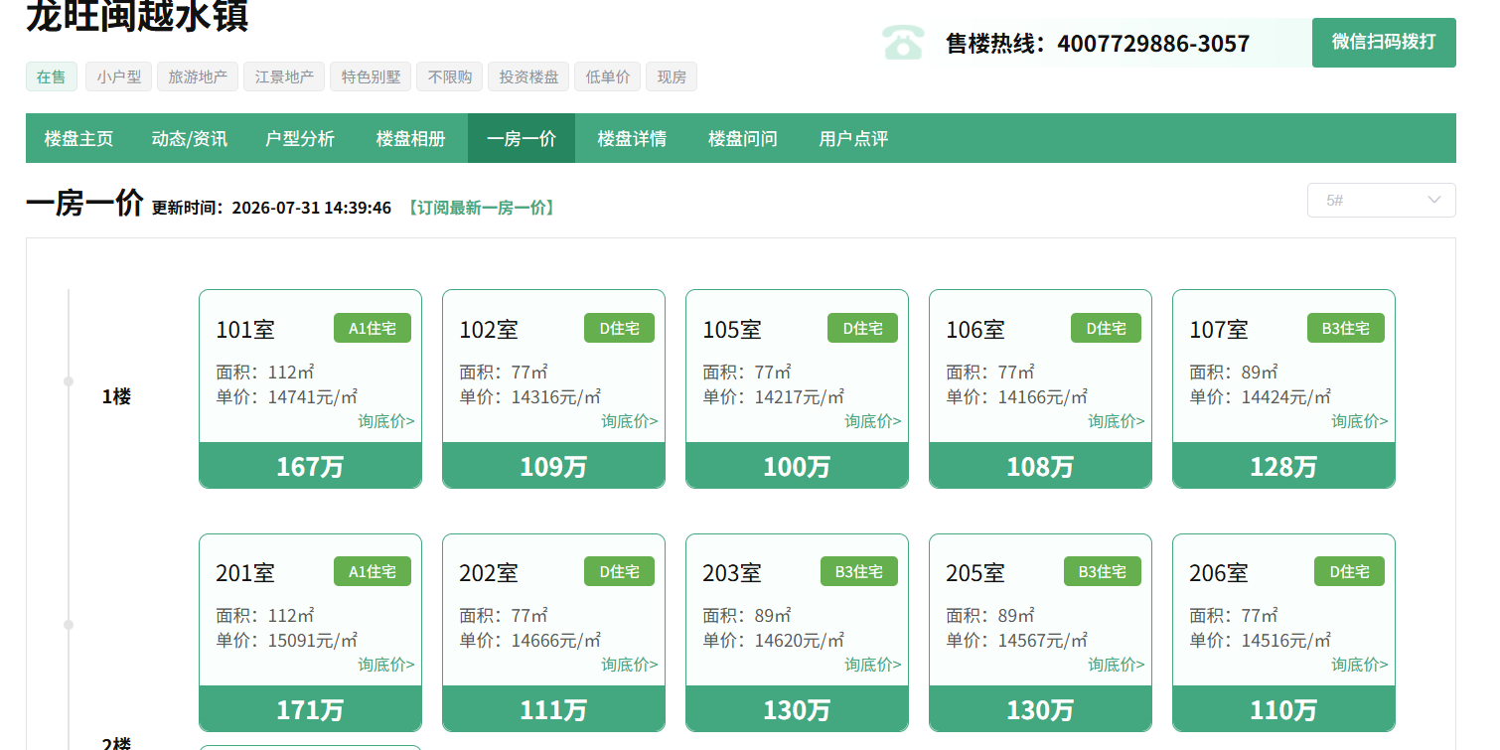Click B3住宅 badge on 107室 card
Image resolution: width=1500 pixels, height=750 pixels.
[x=1346, y=328]
